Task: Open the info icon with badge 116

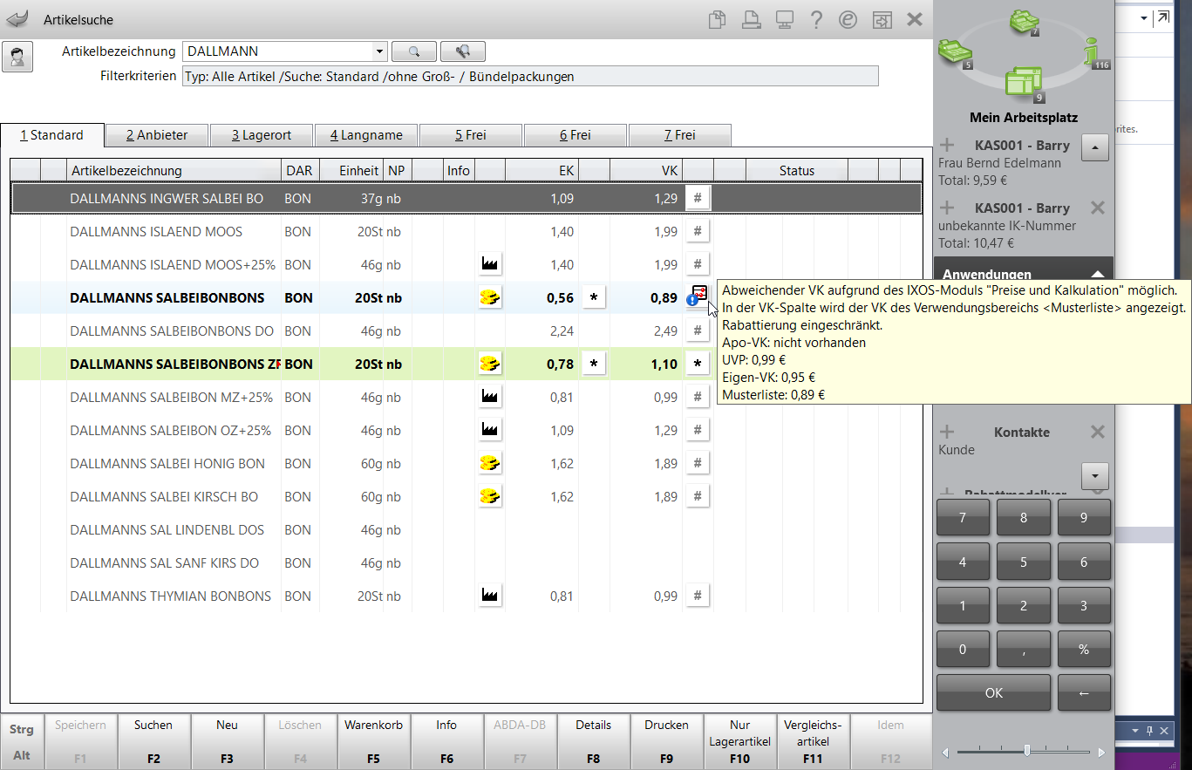Action: 1097,52
